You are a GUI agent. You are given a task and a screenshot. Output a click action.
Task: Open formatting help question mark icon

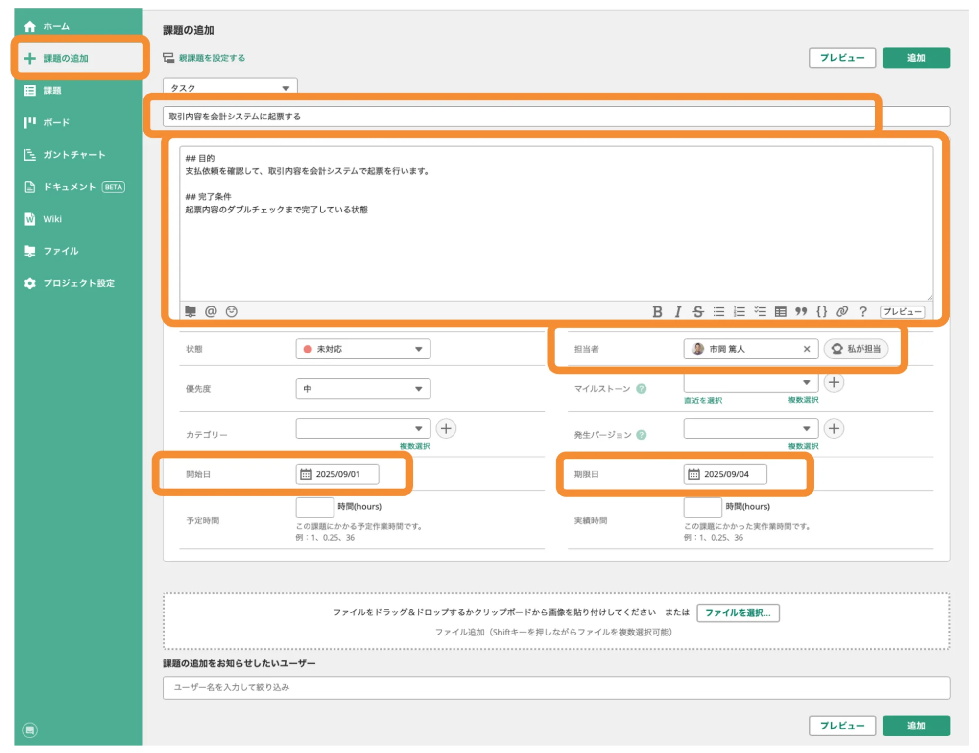point(863,311)
